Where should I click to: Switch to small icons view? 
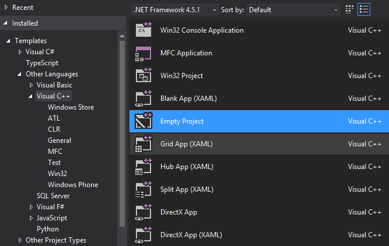coord(350,10)
